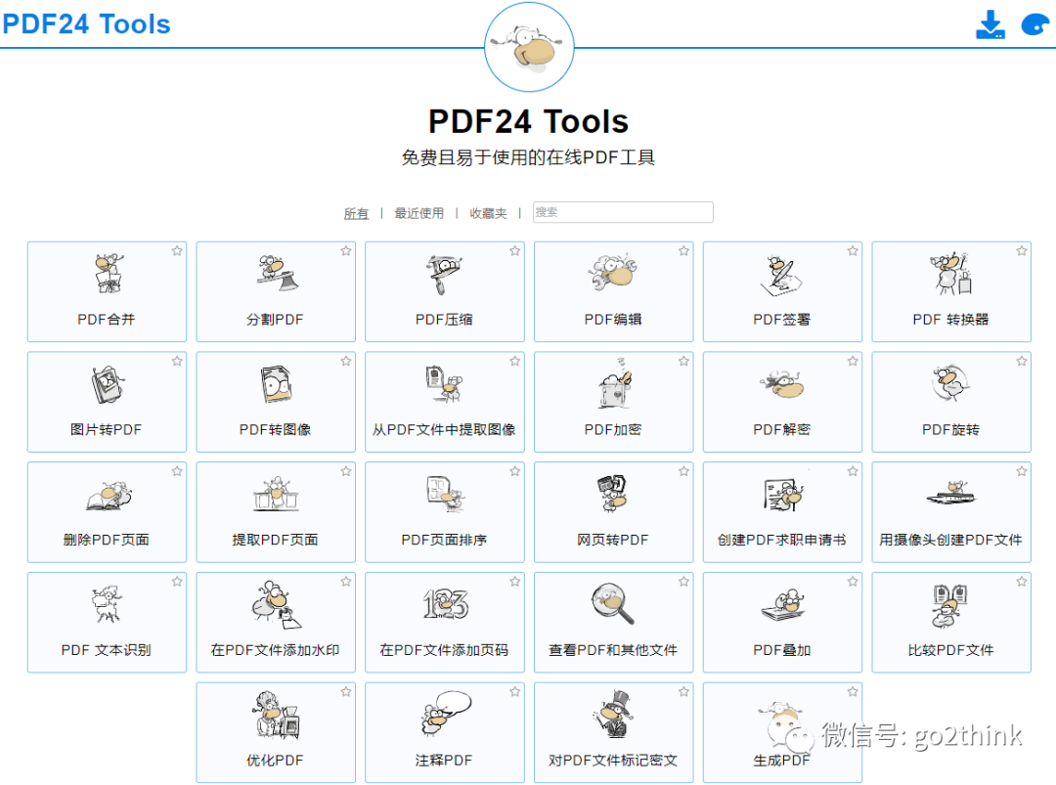Open the PDF 文本识别 OCR icon

108,603
